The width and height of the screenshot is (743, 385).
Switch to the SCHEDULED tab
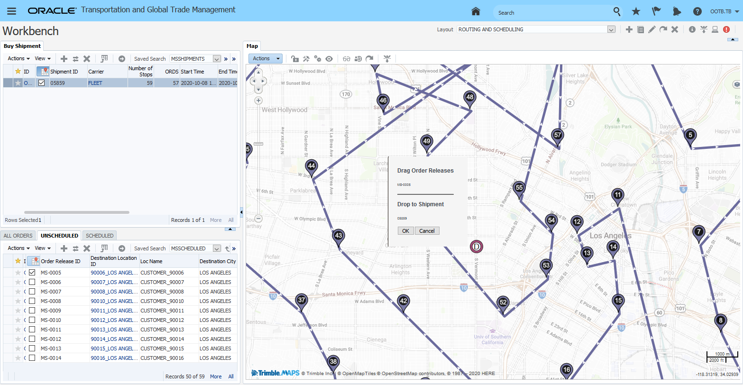[x=100, y=236]
